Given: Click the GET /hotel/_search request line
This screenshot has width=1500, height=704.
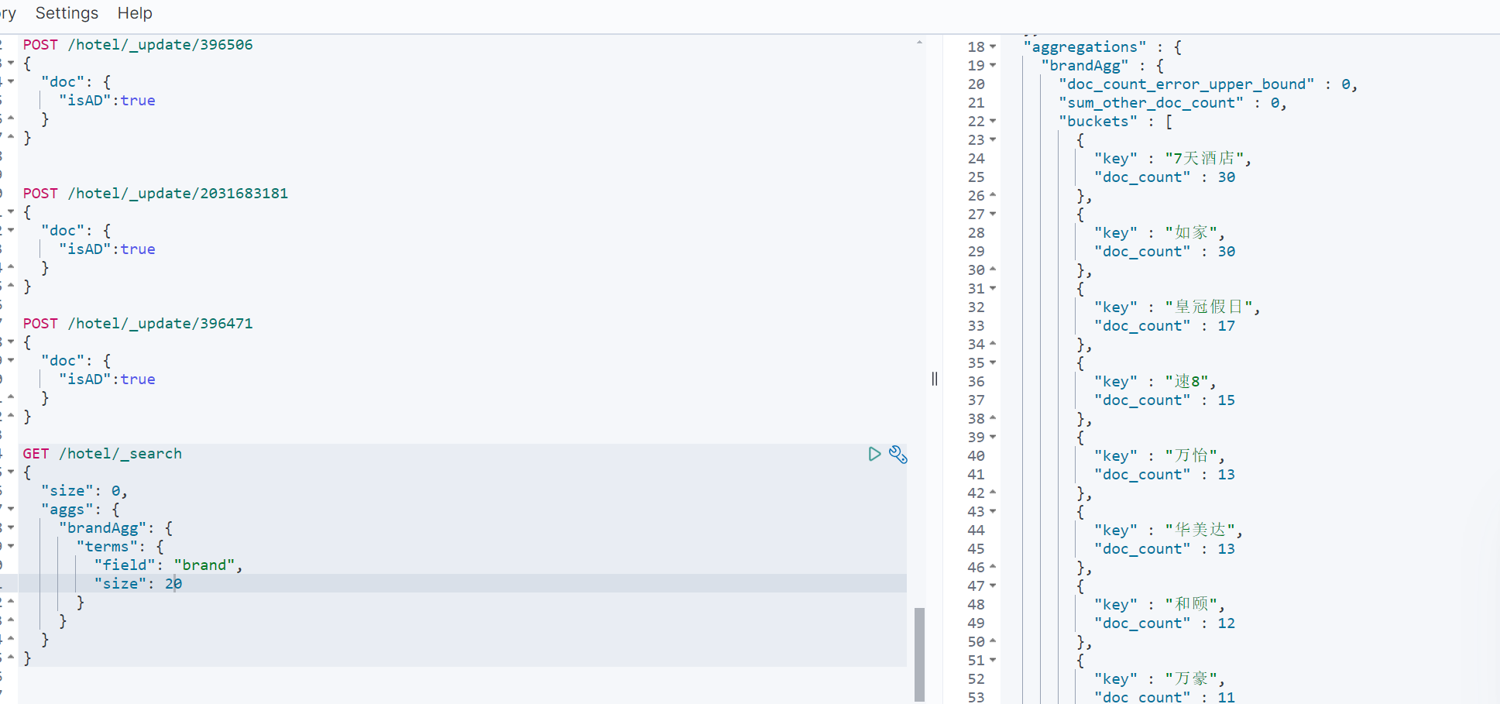Looking at the screenshot, I should click(x=102, y=454).
